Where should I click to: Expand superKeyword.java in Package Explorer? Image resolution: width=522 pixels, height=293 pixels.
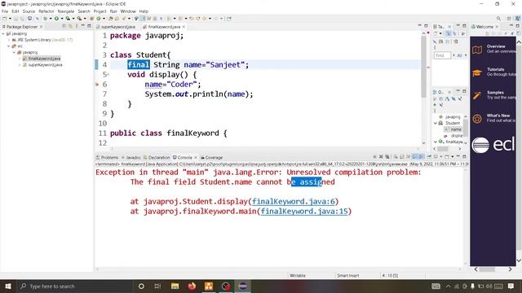(x=20, y=65)
